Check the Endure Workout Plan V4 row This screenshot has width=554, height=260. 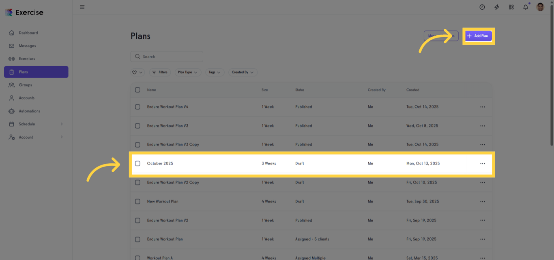[137, 107]
